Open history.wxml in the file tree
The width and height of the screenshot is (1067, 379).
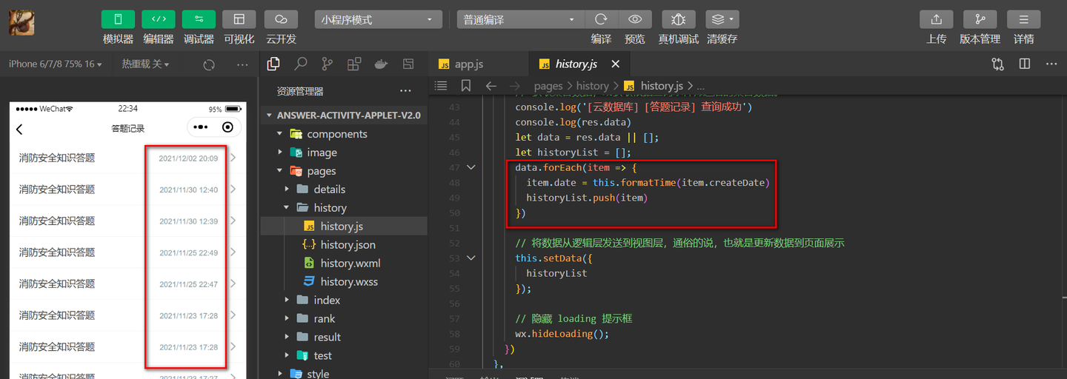pyautogui.click(x=350, y=264)
